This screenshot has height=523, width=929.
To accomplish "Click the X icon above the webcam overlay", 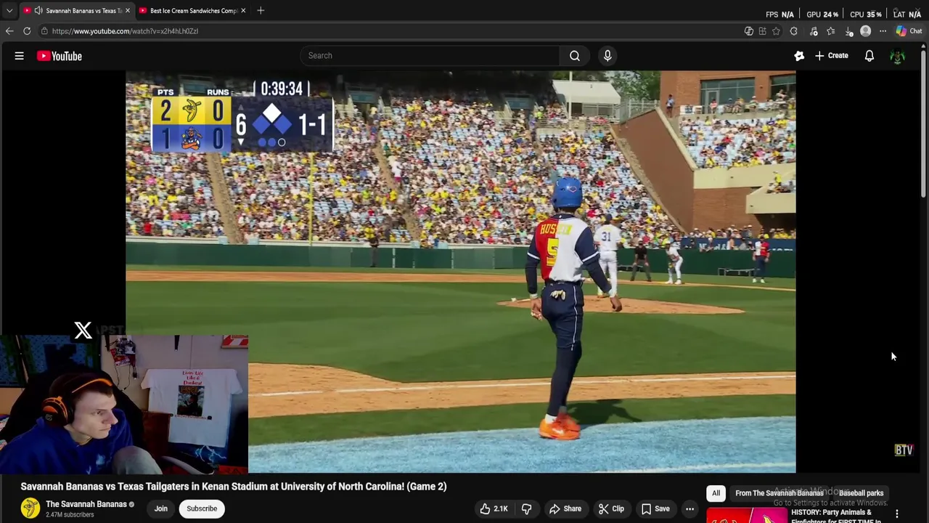I will tap(83, 331).
